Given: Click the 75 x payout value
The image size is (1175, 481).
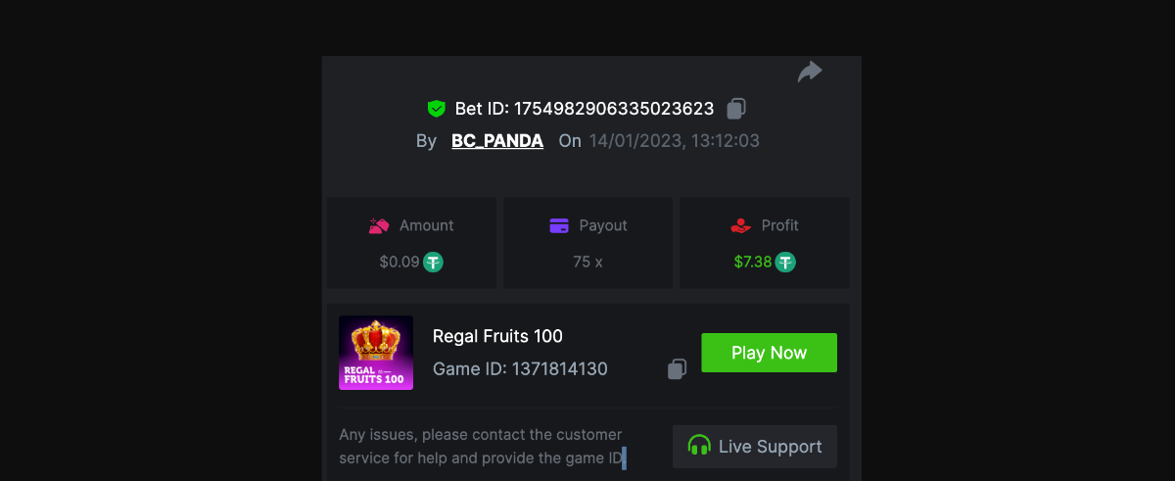Looking at the screenshot, I should tap(587, 263).
